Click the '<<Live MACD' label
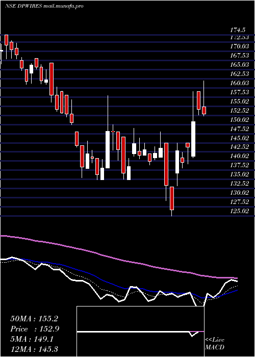The image size is (255, 357). (215, 343)
